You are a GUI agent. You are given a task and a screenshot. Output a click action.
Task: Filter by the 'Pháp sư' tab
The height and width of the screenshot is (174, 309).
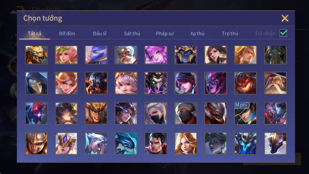165,34
